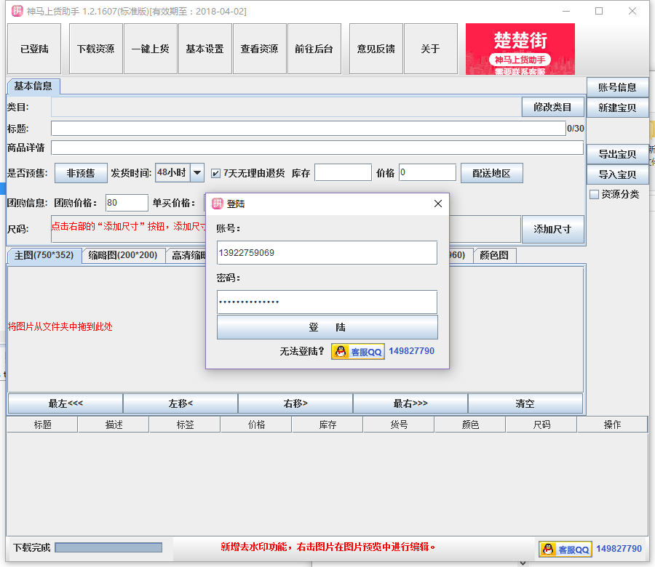Focus the 团购价格 field showing 80
Screen dimensions: 655x567
127,203
